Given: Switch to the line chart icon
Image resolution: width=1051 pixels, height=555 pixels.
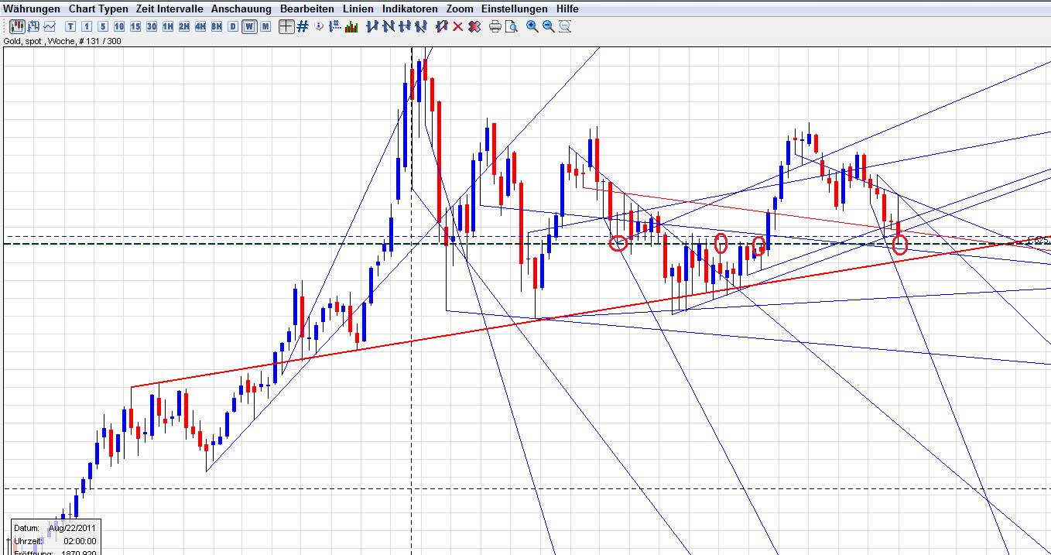Looking at the screenshot, I should [x=49, y=26].
